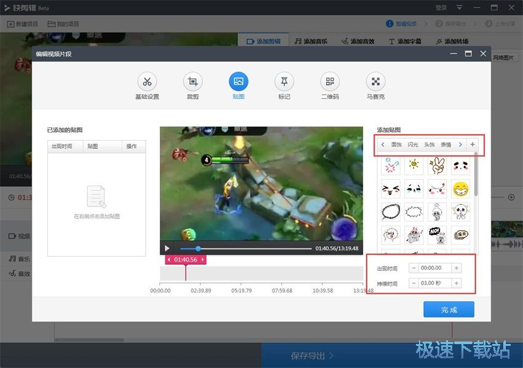Click the 贴图 column header
The height and width of the screenshot is (368, 523).
point(102,146)
